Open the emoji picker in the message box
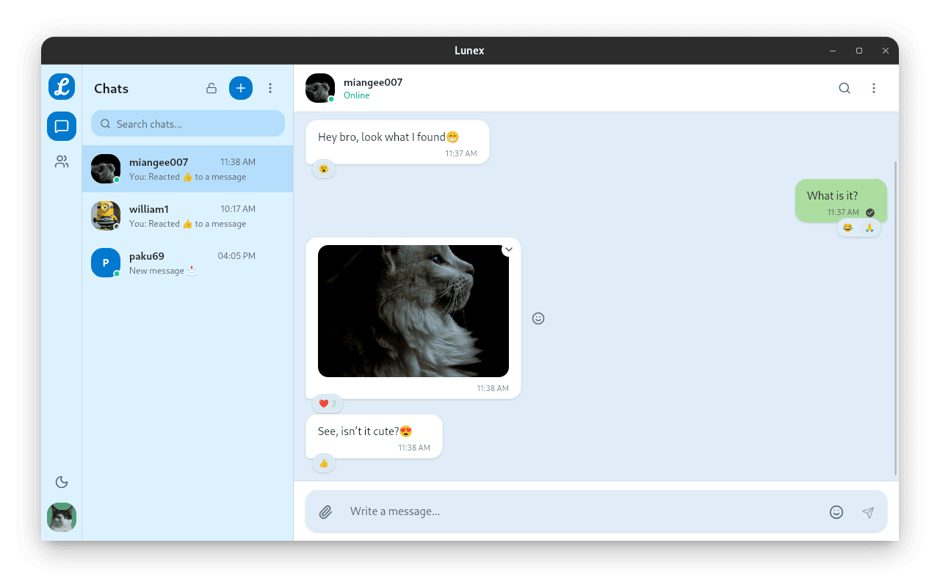The width and height of the screenshot is (940, 587). tap(836, 511)
